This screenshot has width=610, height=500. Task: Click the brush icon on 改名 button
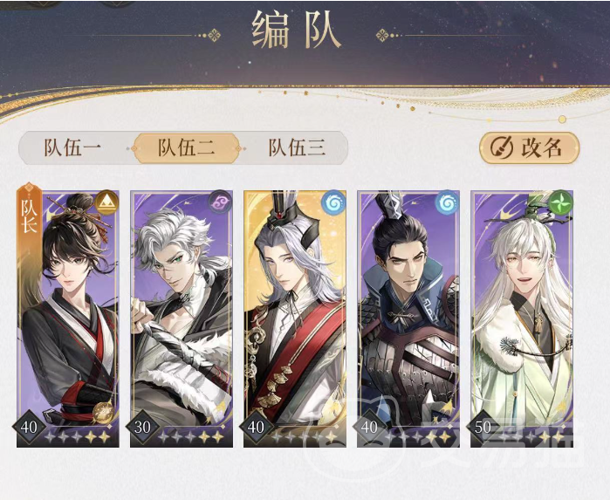[x=500, y=148]
